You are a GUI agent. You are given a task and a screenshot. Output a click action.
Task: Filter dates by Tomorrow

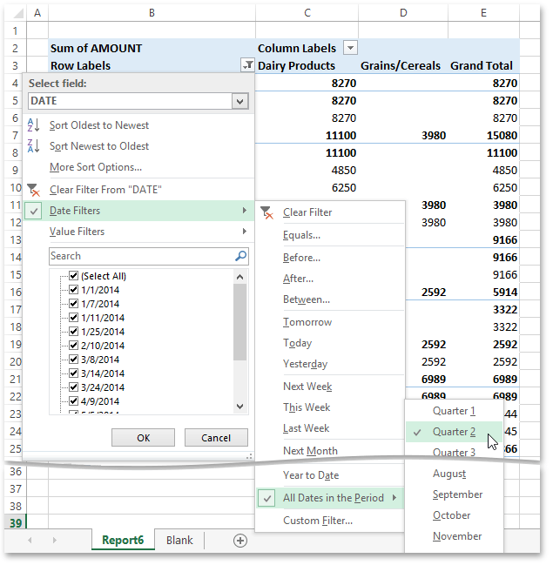point(307,322)
